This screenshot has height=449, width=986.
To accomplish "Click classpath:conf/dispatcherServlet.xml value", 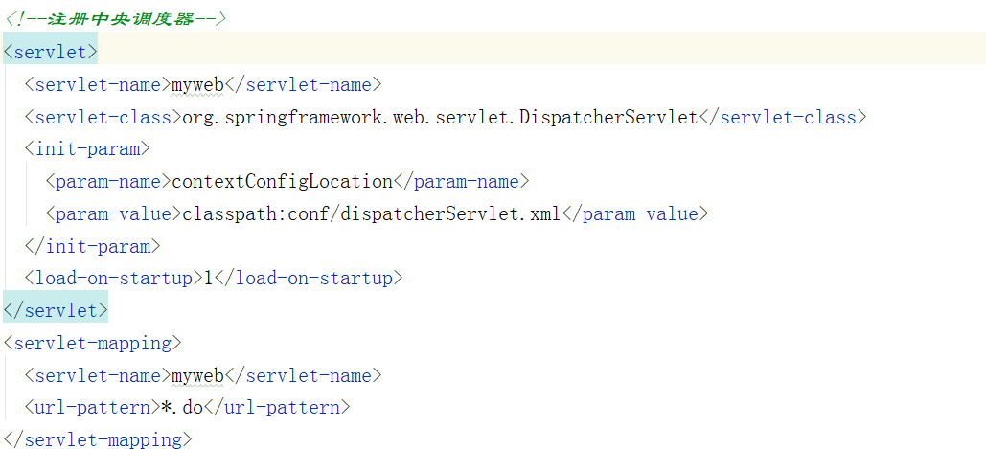I will point(372,214).
